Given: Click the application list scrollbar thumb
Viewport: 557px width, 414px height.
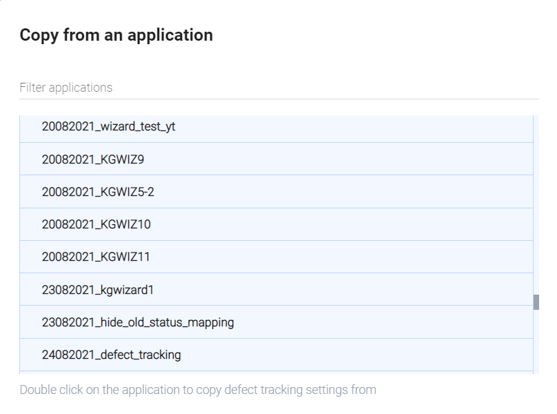Looking at the screenshot, I should (x=536, y=302).
